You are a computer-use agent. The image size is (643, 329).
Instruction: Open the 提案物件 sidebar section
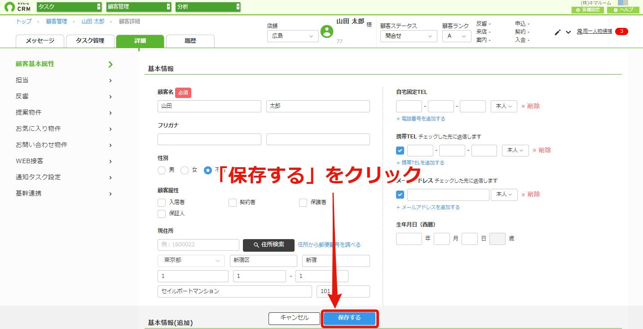(x=64, y=113)
